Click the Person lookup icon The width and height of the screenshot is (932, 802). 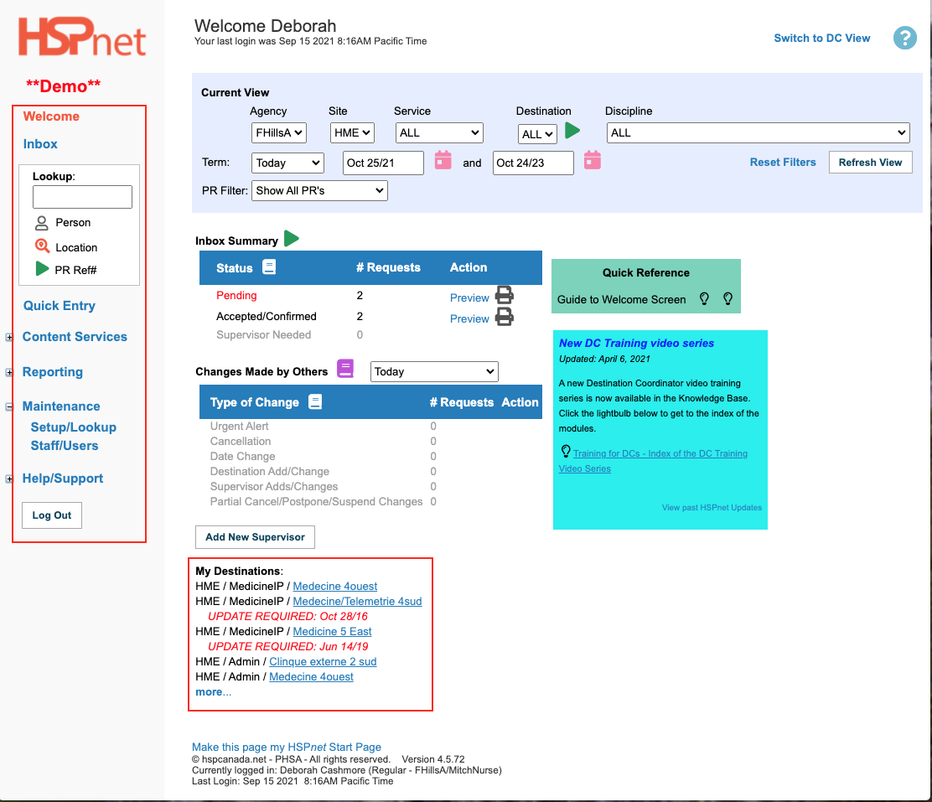[42, 223]
